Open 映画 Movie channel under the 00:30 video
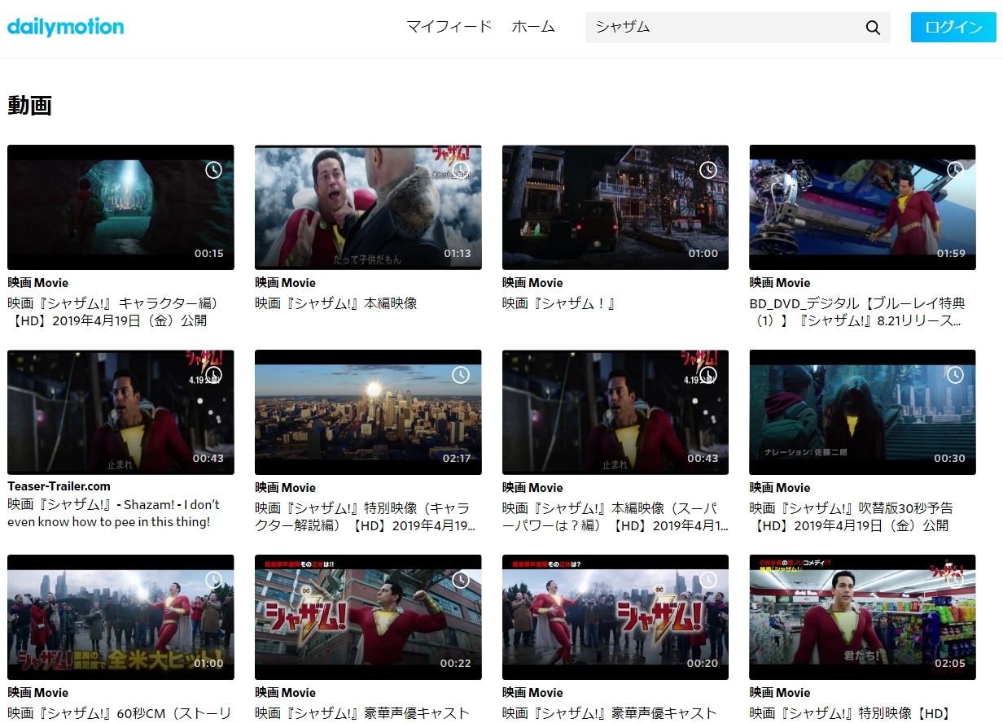 (780, 488)
